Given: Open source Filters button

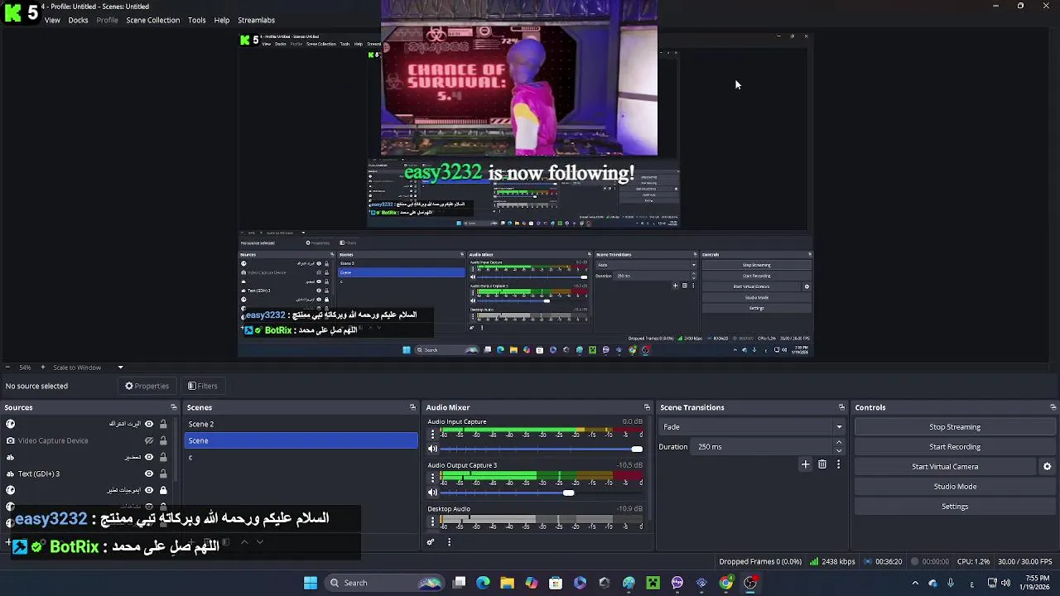Looking at the screenshot, I should click(202, 386).
